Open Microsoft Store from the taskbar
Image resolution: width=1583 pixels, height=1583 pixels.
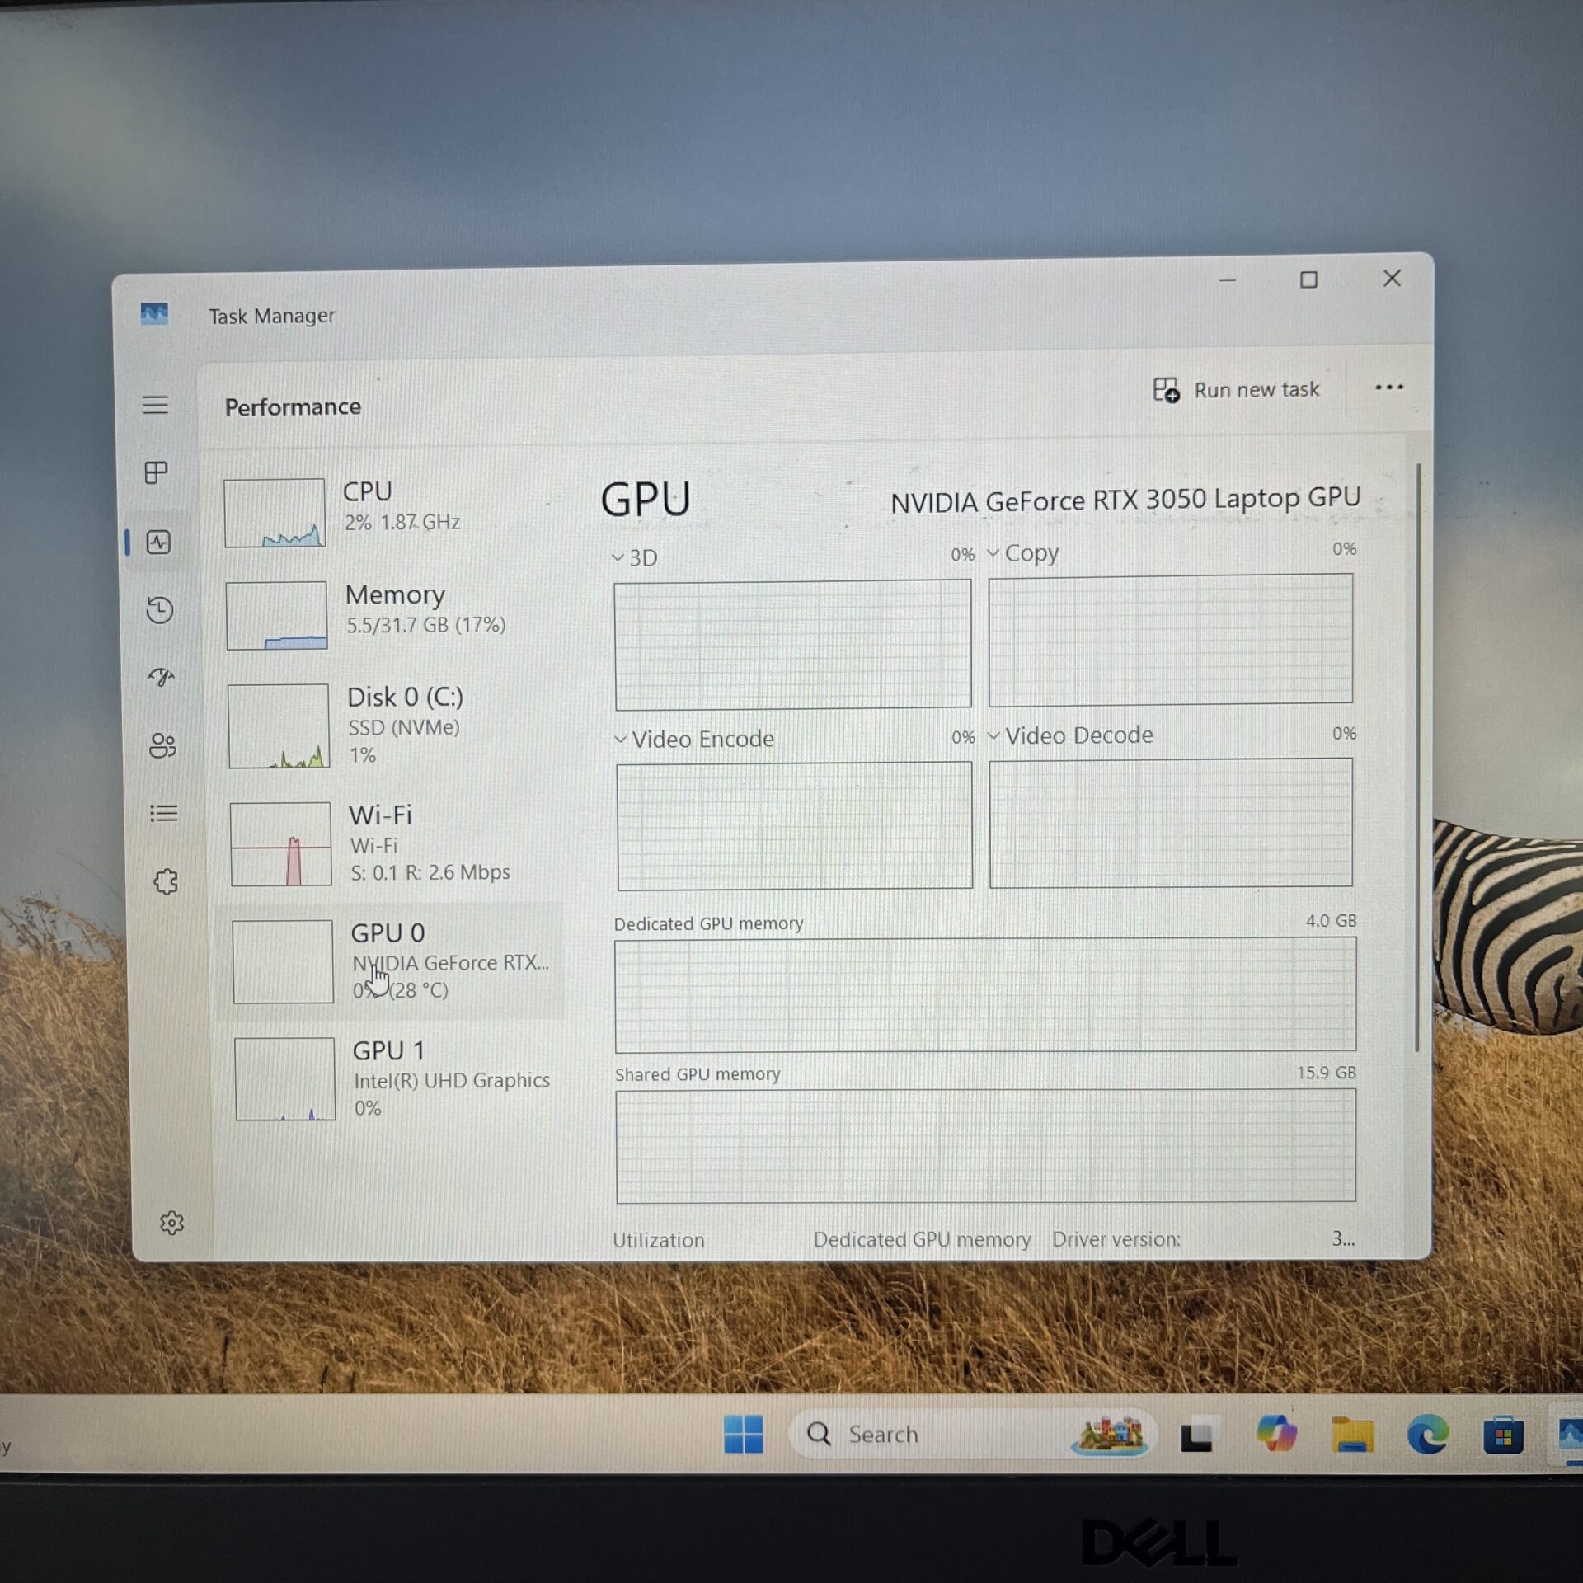point(1503,1437)
